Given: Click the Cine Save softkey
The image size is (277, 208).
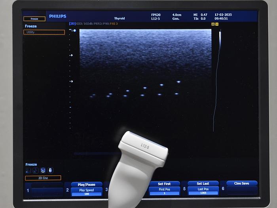Looking at the screenshot, I should tap(241, 183).
